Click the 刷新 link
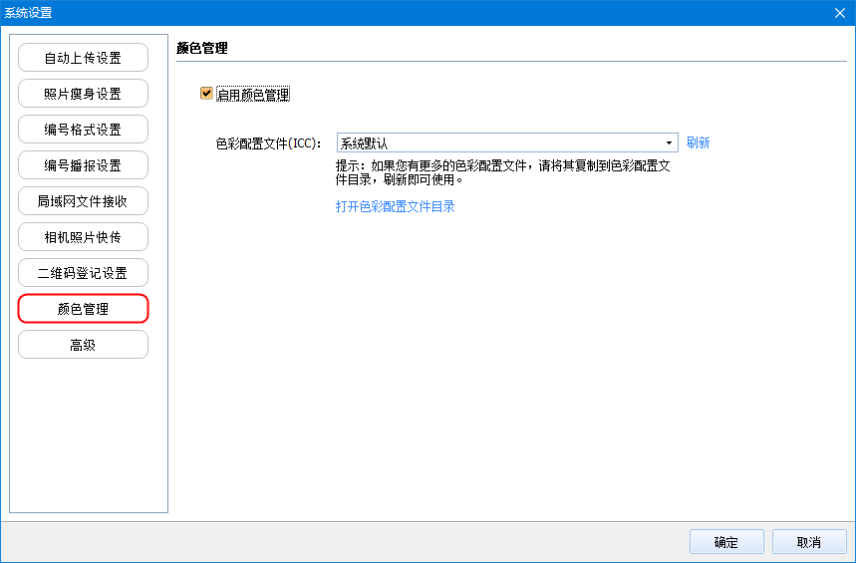Screen dimensions: 856x563 point(698,143)
